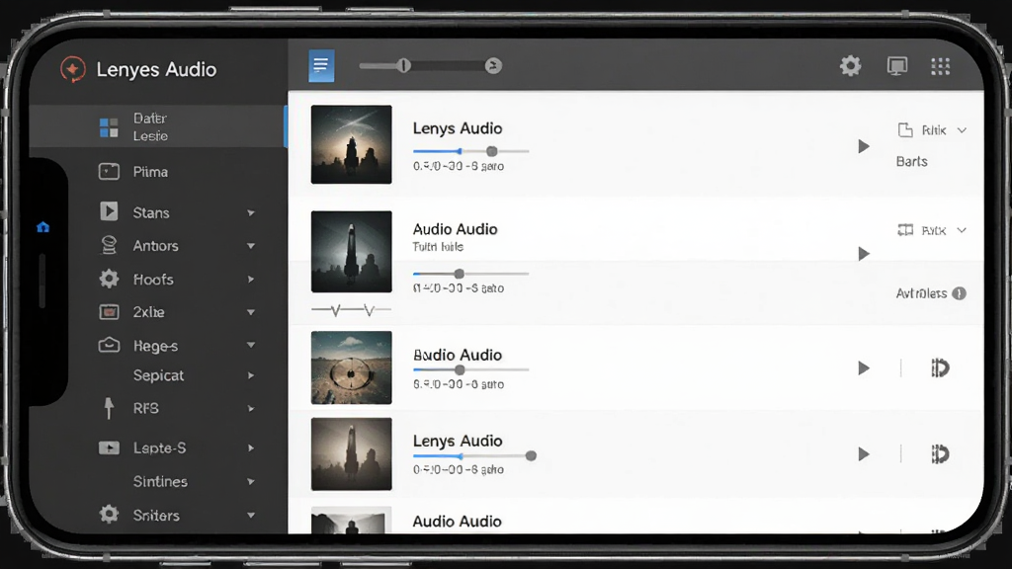Select Dafter Lestie in sidebar
This screenshot has height=569, width=1012.
158,126
